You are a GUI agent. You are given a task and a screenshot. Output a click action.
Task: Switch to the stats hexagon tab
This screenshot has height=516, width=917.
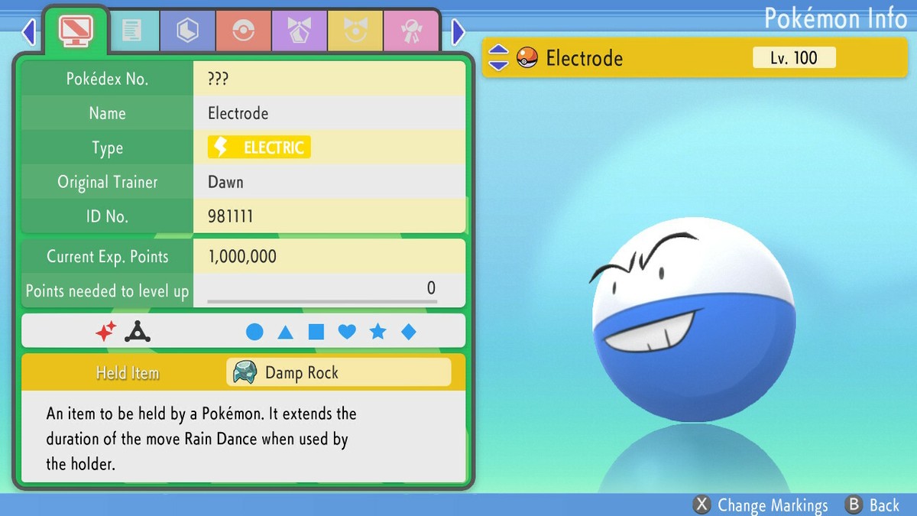pos(188,31)
